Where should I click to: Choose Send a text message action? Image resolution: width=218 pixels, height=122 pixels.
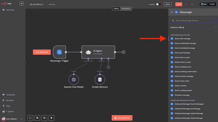182,38
